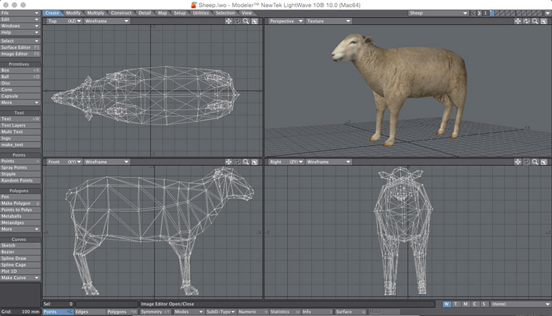Click the zoom magnifier in the Top viewport

pos(246,21)
